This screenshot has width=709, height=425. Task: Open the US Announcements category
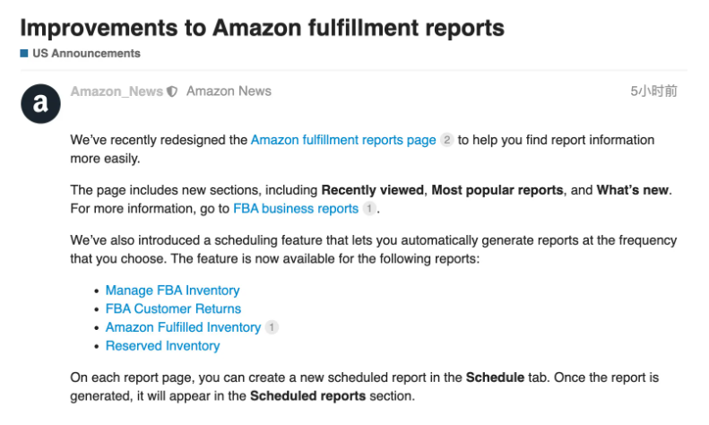86,54
